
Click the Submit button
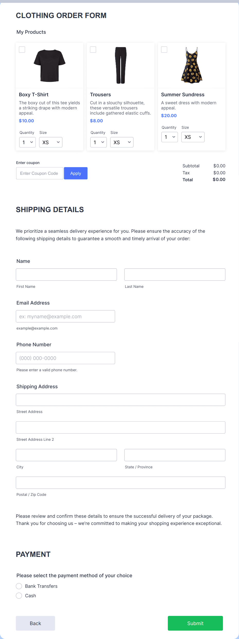tap(195, 623)
